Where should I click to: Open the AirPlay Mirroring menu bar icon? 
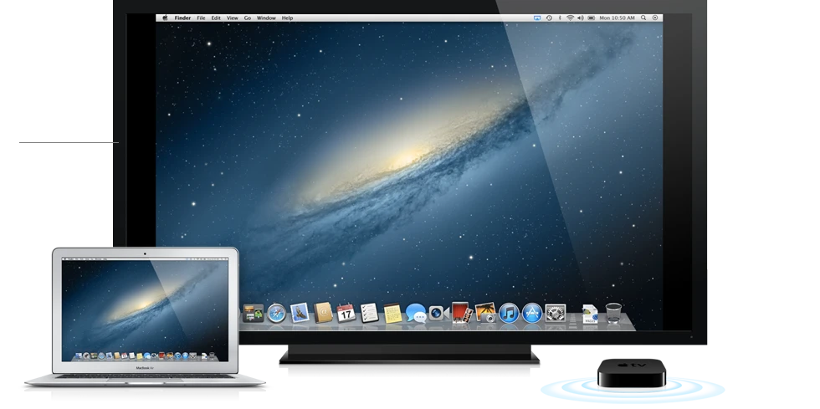click(536, 18)
